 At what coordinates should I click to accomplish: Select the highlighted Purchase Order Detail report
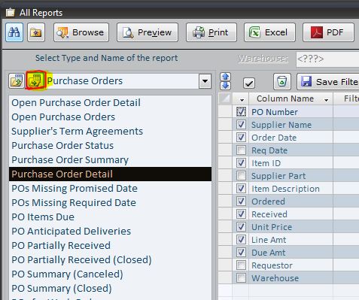(110, 174)
